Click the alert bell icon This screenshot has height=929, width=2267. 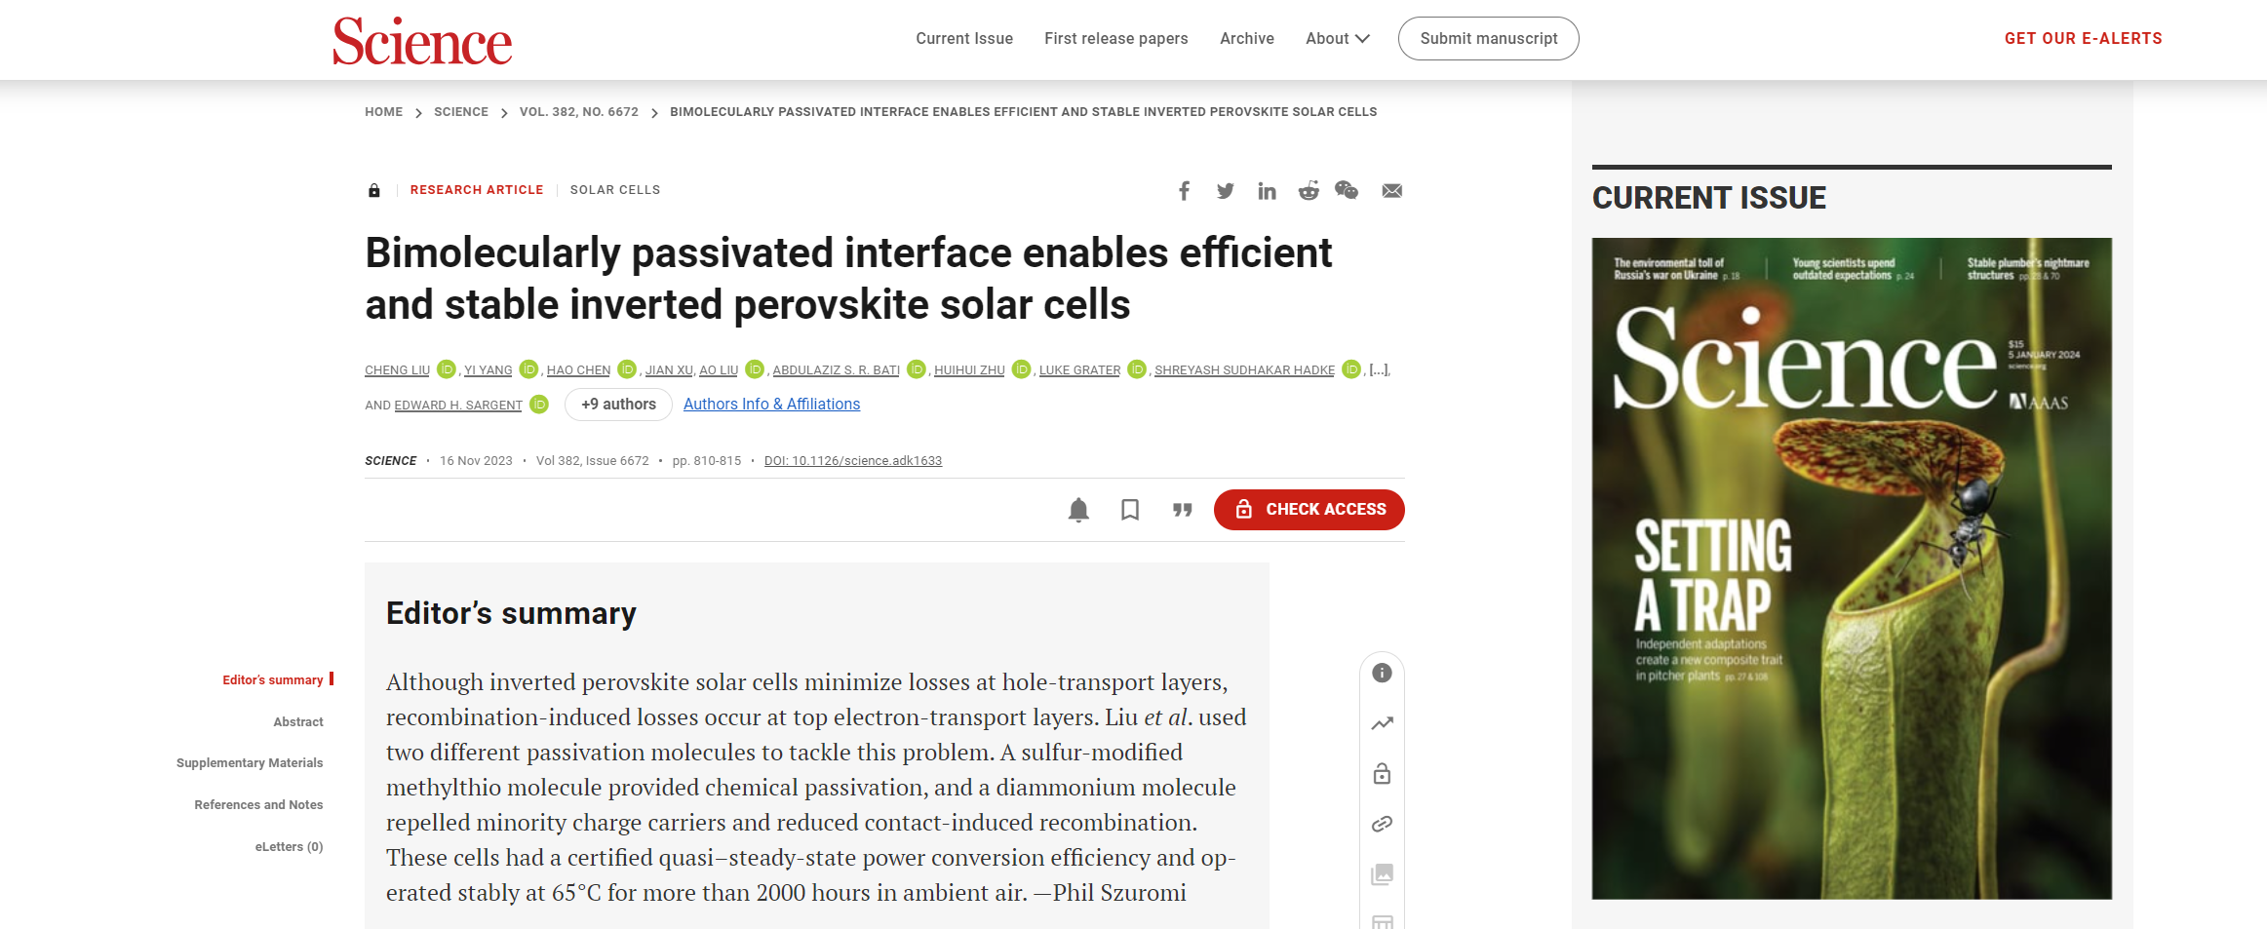tap(1078, 510)
